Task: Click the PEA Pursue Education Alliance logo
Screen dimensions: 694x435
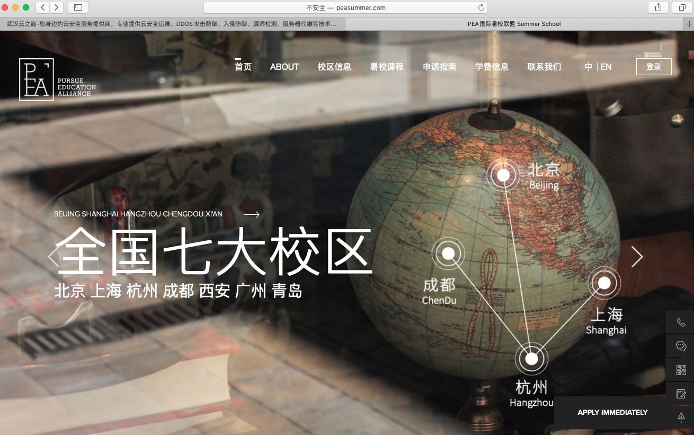Action: 58,79
